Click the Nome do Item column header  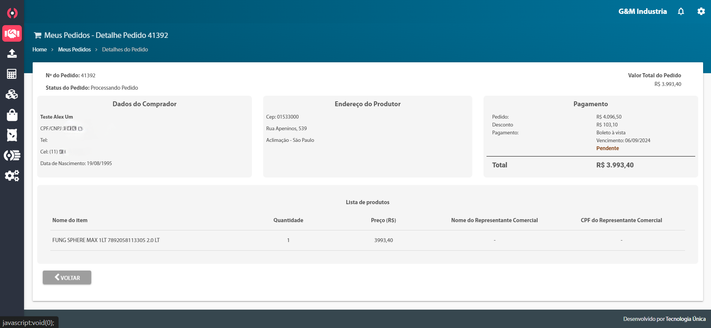(x=70, y=220)
